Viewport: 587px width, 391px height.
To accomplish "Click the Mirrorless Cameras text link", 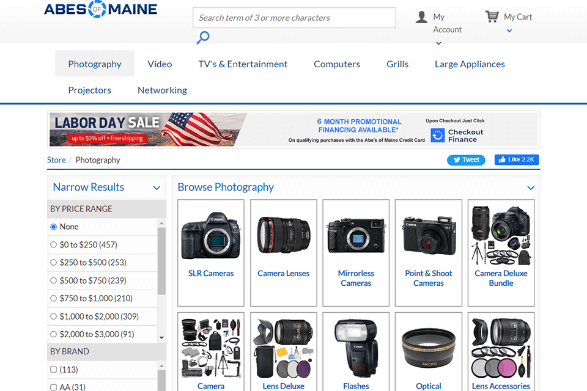I will coord(356,279).
